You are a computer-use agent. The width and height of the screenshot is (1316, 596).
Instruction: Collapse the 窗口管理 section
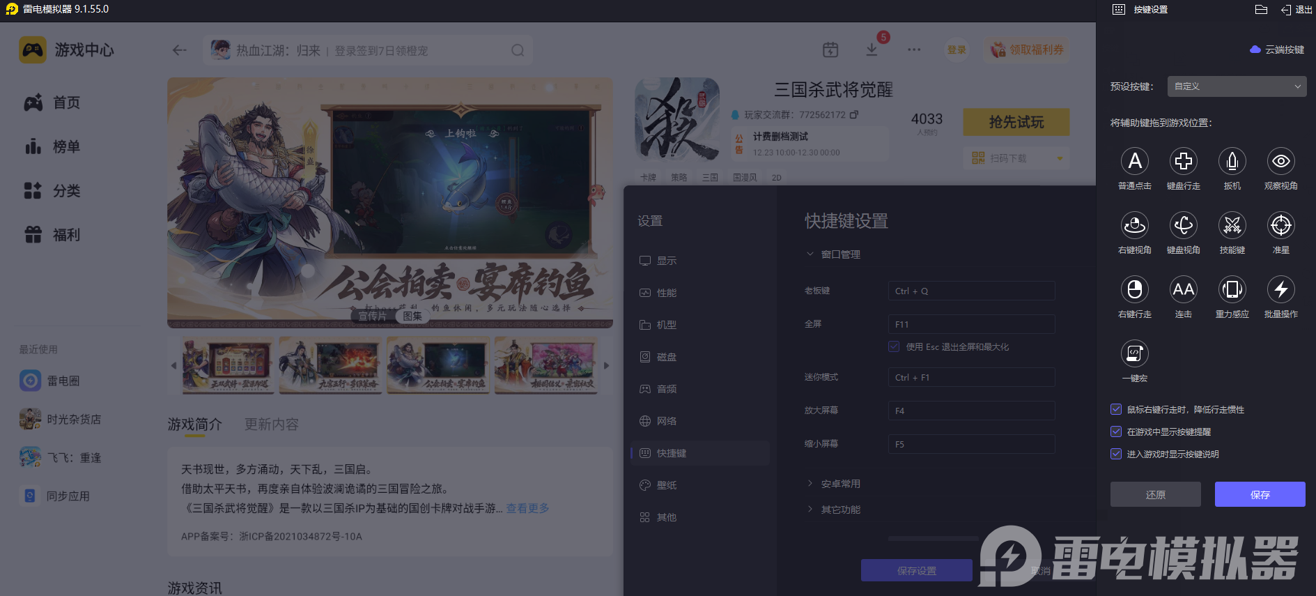coord(833,254)
